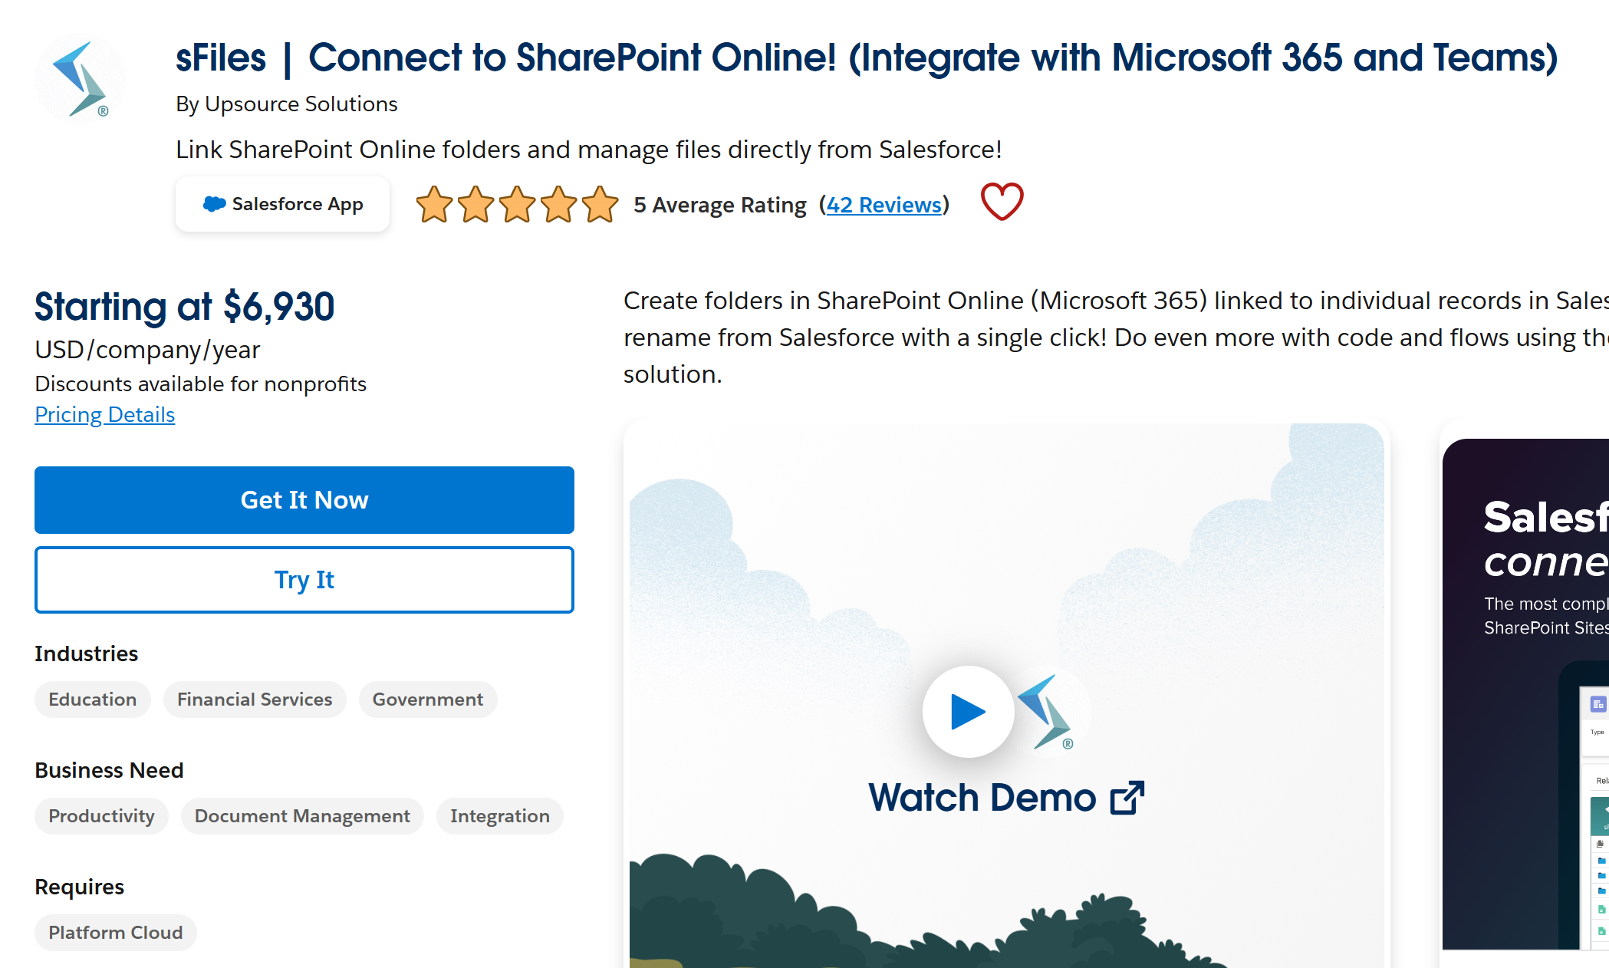Select the Education industry tag
The width and height of the screenshot is (1609, 968).
pos(93,700)
